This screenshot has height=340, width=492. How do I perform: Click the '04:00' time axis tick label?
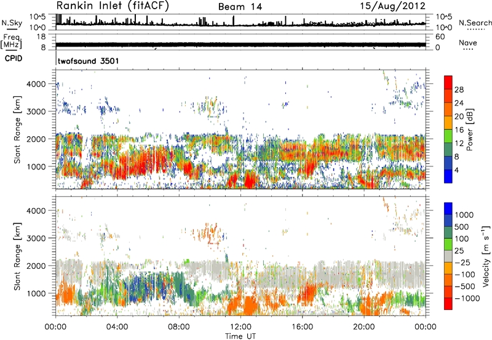click(x=117, y=327)
